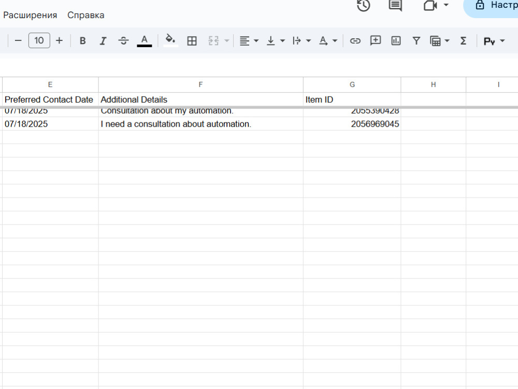Select cell with I need a consultation about automation
Viewport: 518px width, 389px height.
click(200, 124)
